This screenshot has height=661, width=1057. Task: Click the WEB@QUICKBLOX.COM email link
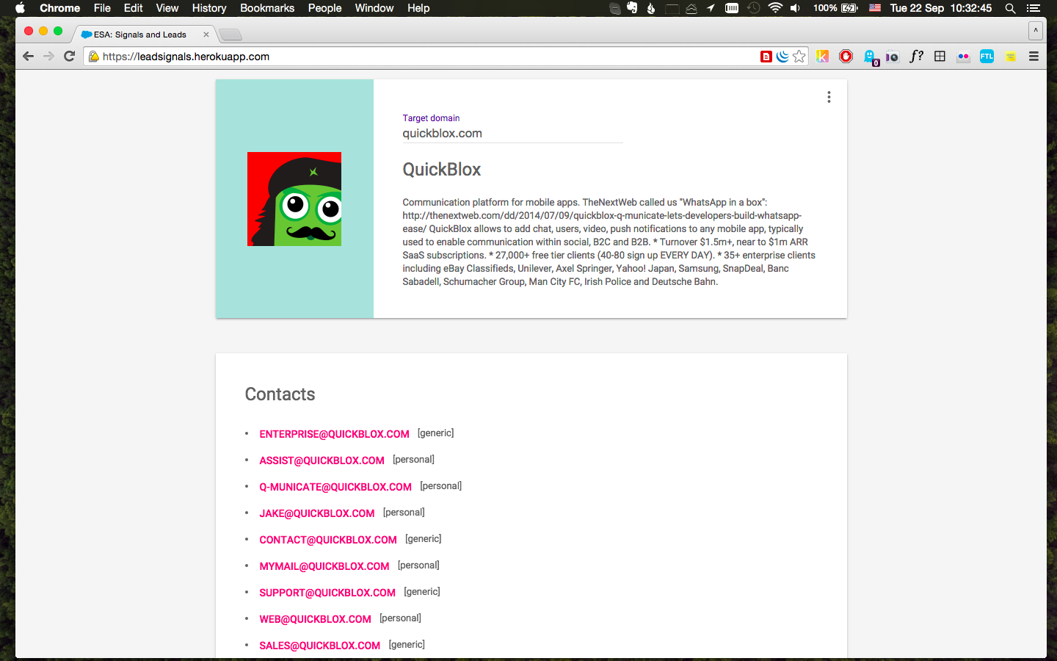tap(316, 619)
